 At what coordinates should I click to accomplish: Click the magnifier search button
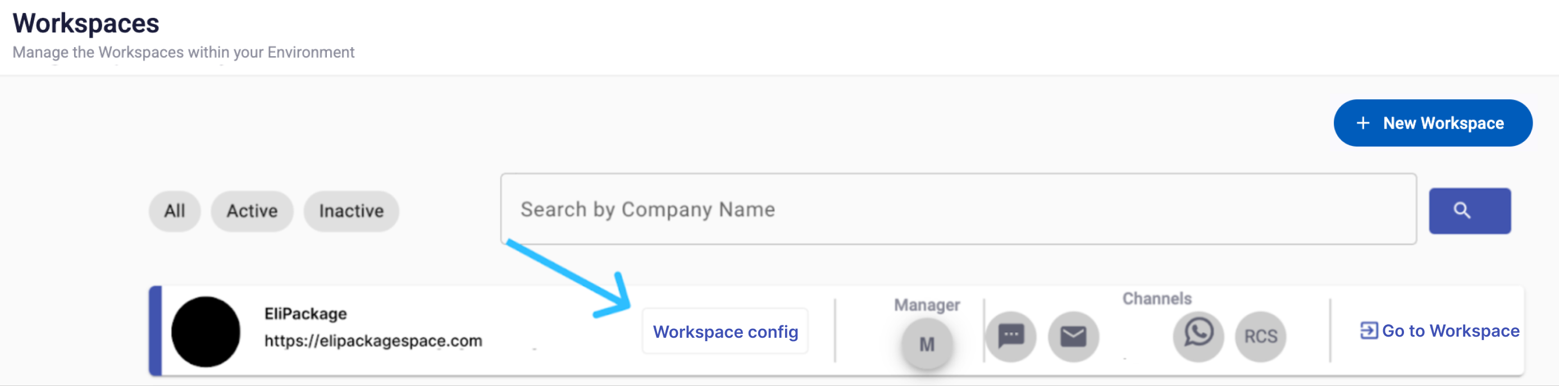1470,210
